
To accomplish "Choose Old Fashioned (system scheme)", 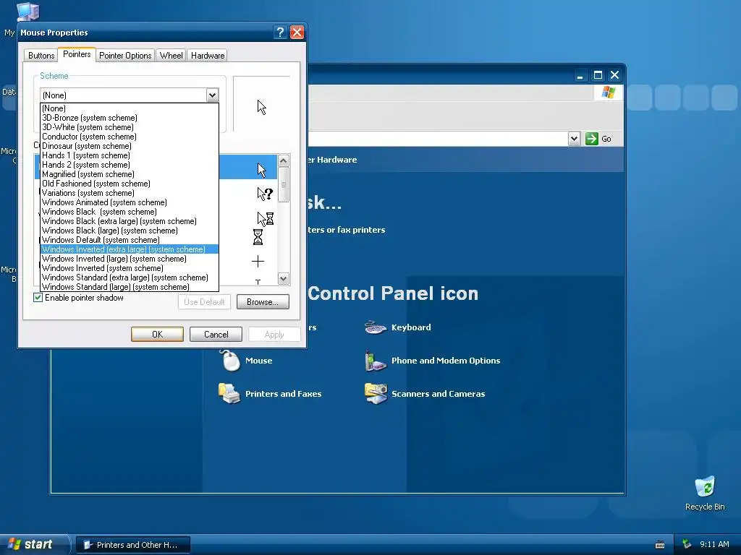I will 130,184.
